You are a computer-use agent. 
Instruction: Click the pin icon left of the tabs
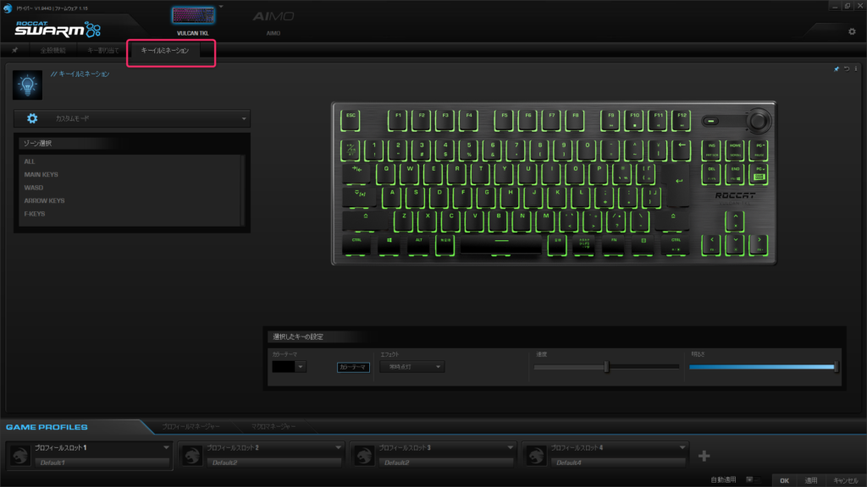(x=15, y=50)
